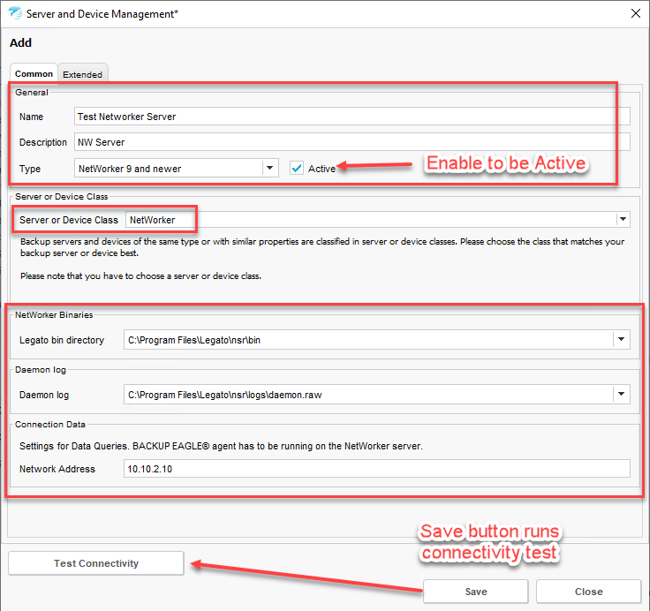Open the Server or Device Class dropdown arrow
Screen dimensions: 650x611
pyautogui.click(x=623, y=219)
